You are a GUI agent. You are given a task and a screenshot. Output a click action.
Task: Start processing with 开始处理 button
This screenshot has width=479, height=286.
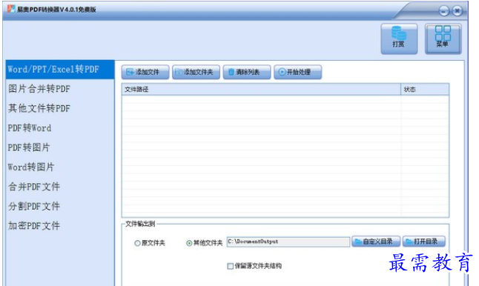tap(297, 72)
